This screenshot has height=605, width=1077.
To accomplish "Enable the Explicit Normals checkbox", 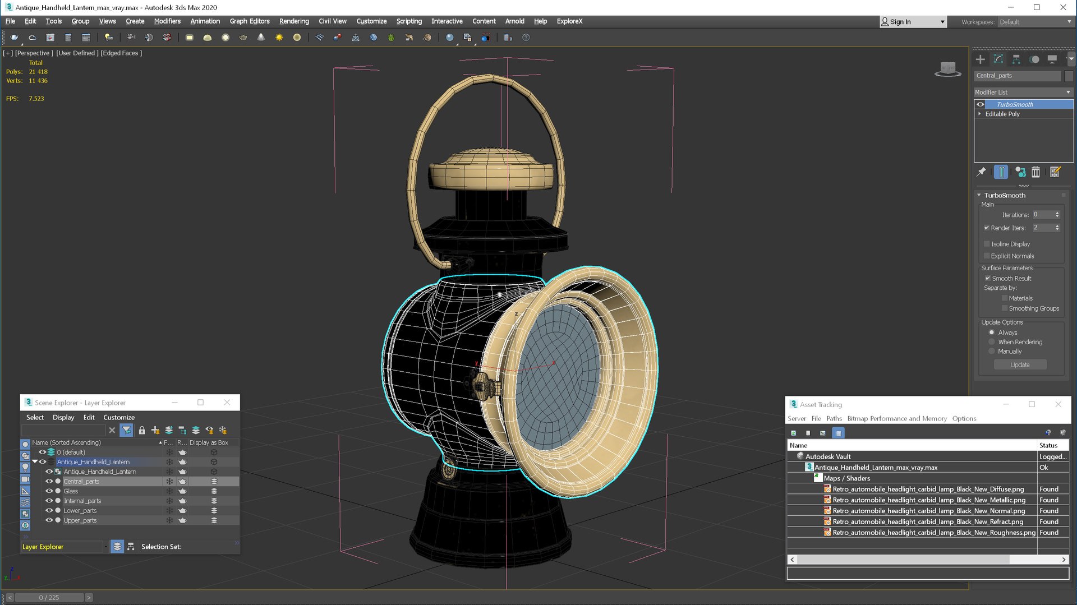I will point(987,256).
